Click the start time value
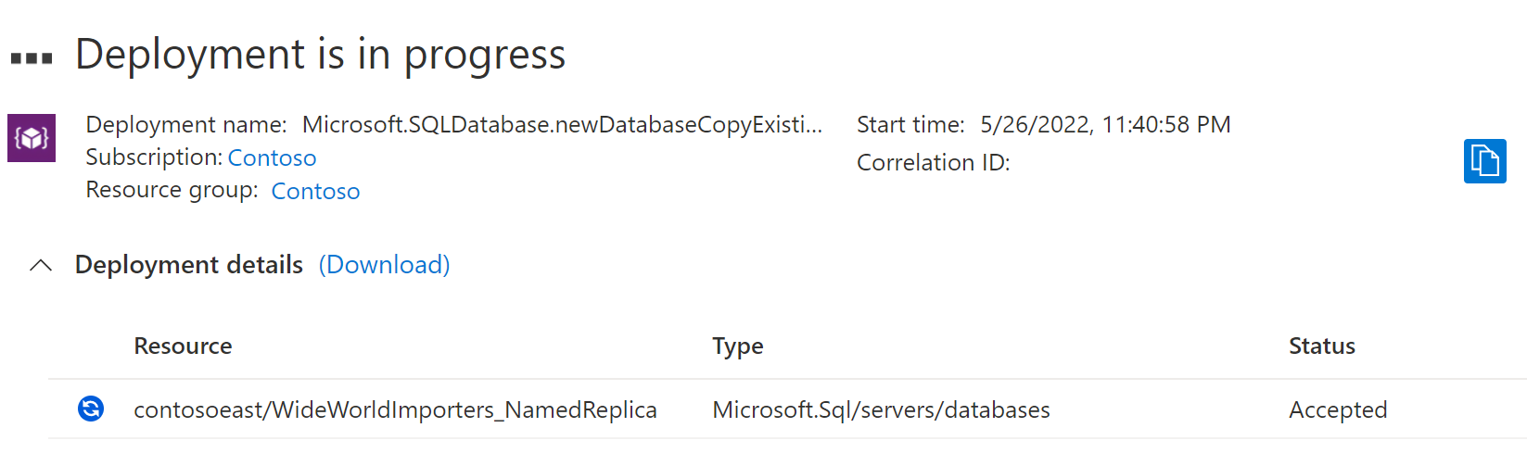The image size is (1527, 453). tap(1105, 124)
